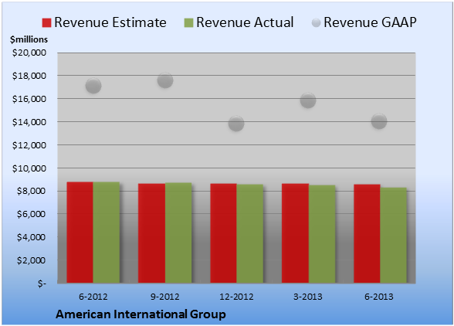Select the red estimate bar for 3-2013
Image resolution: width=454 pixels, height=326 pixels.
tap(295, 233)
